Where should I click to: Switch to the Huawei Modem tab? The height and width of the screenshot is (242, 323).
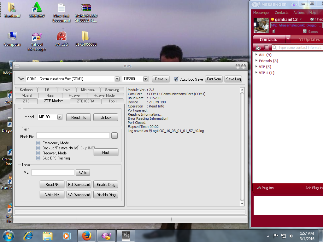click(x=105, y=95)
